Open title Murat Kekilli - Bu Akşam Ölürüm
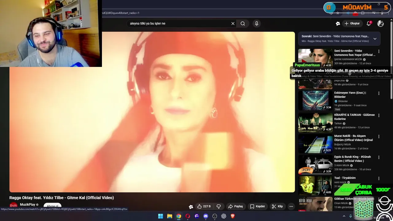Viewport: 393px width, 221px height. [353, 138]
